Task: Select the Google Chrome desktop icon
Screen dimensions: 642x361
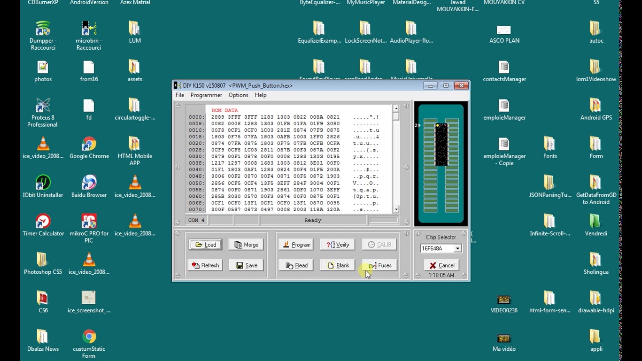Action: click(x=89, y=148)
